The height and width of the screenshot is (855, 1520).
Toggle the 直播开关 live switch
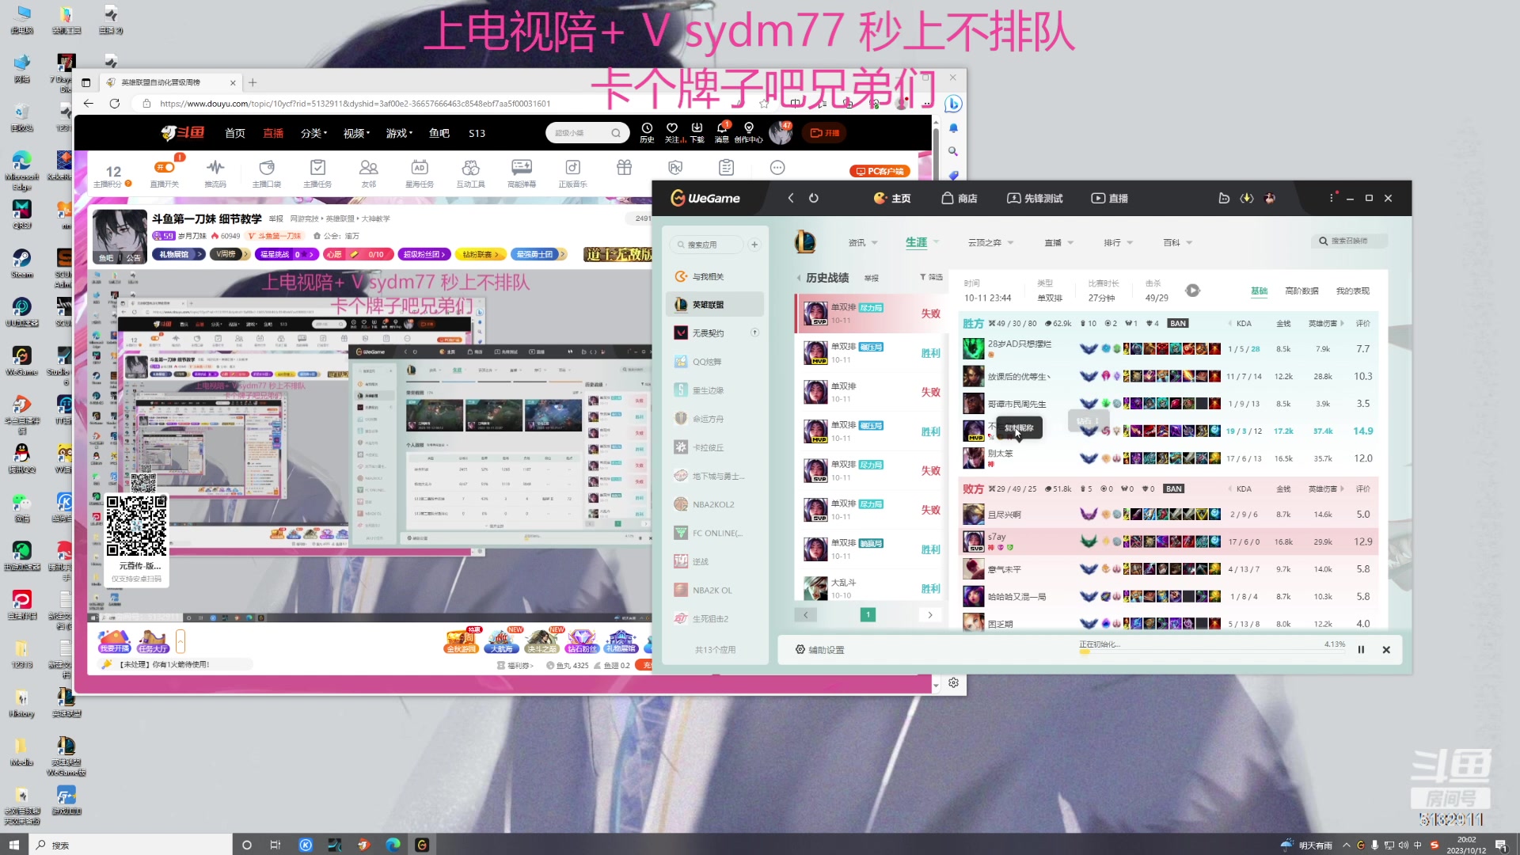tap(165, 167)
